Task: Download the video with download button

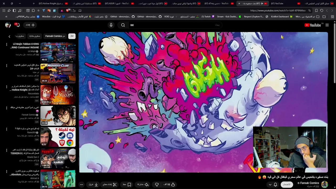Action: point(93,185)
